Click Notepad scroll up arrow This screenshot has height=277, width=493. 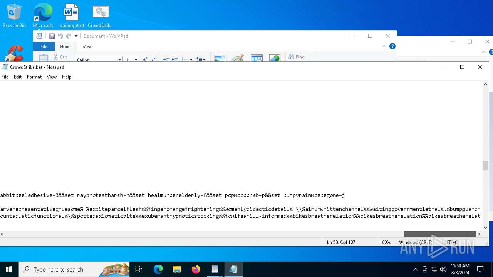[x=485, y=84]
